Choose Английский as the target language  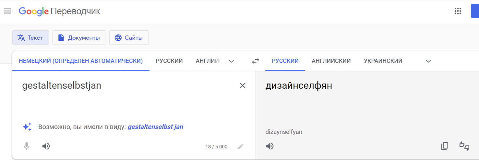(331, 61)
